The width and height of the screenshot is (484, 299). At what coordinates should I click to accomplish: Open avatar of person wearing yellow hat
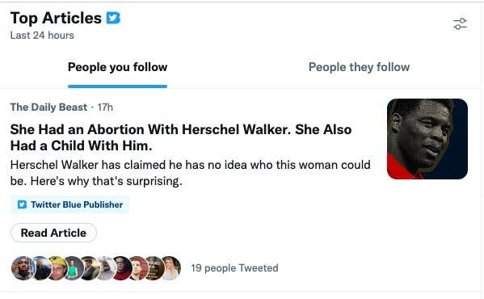coord(57,267)
